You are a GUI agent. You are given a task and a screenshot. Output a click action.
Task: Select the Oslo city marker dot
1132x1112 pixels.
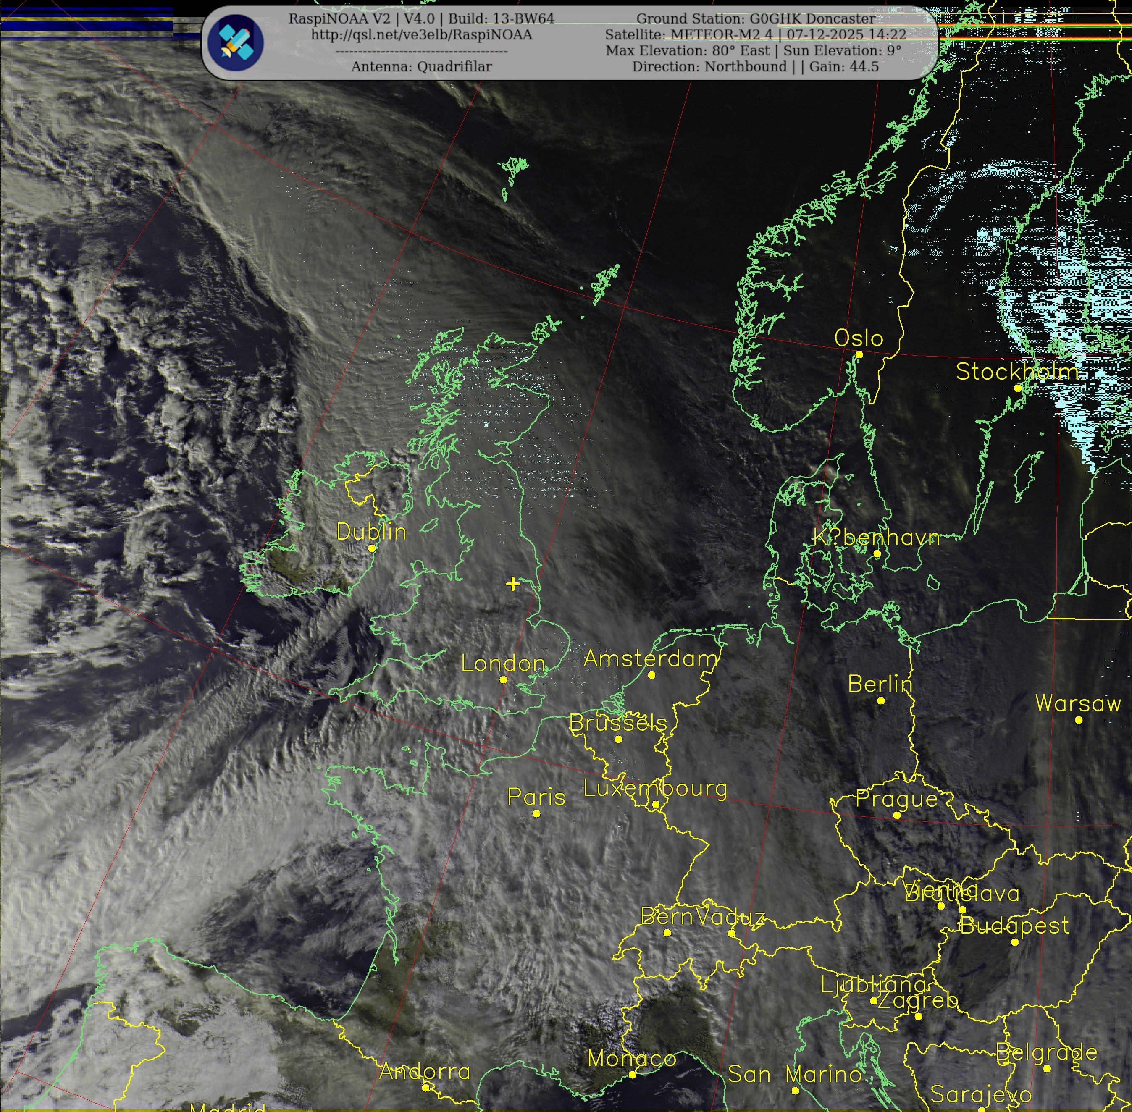point(859,354)
